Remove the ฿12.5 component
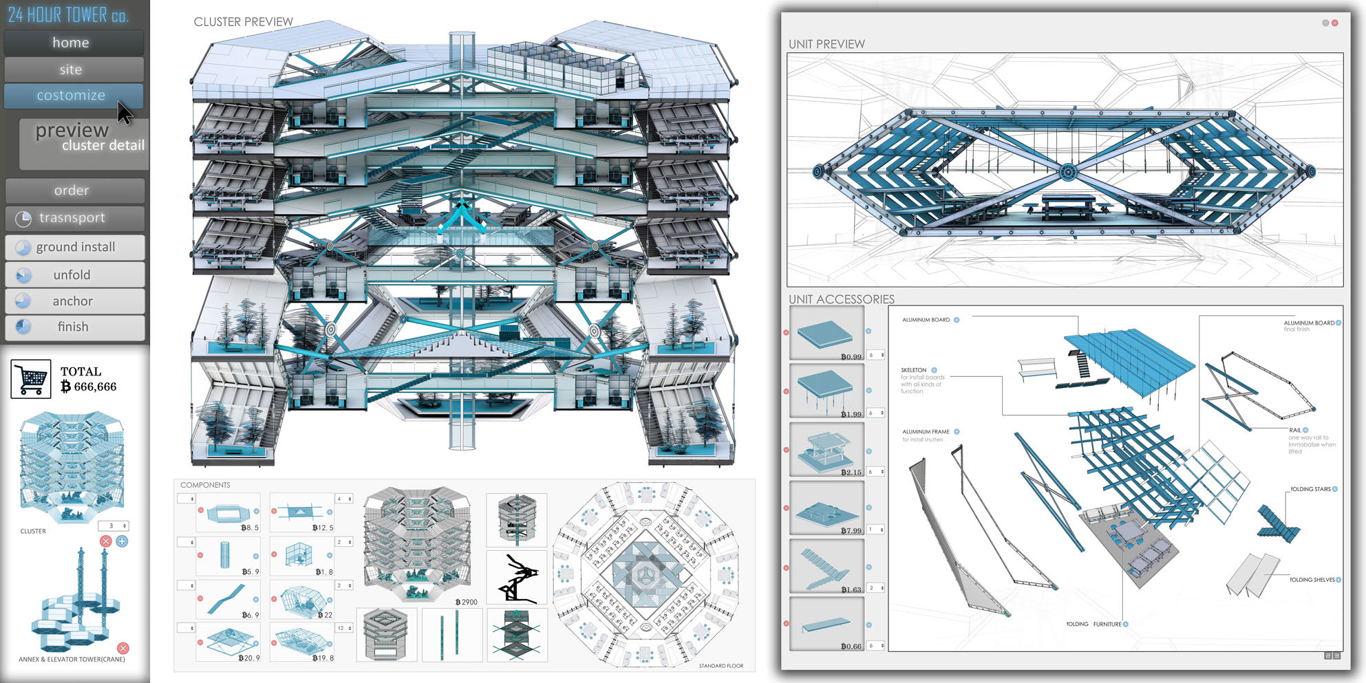Viewport: 1366px width, 683px height. coord(274,511)
